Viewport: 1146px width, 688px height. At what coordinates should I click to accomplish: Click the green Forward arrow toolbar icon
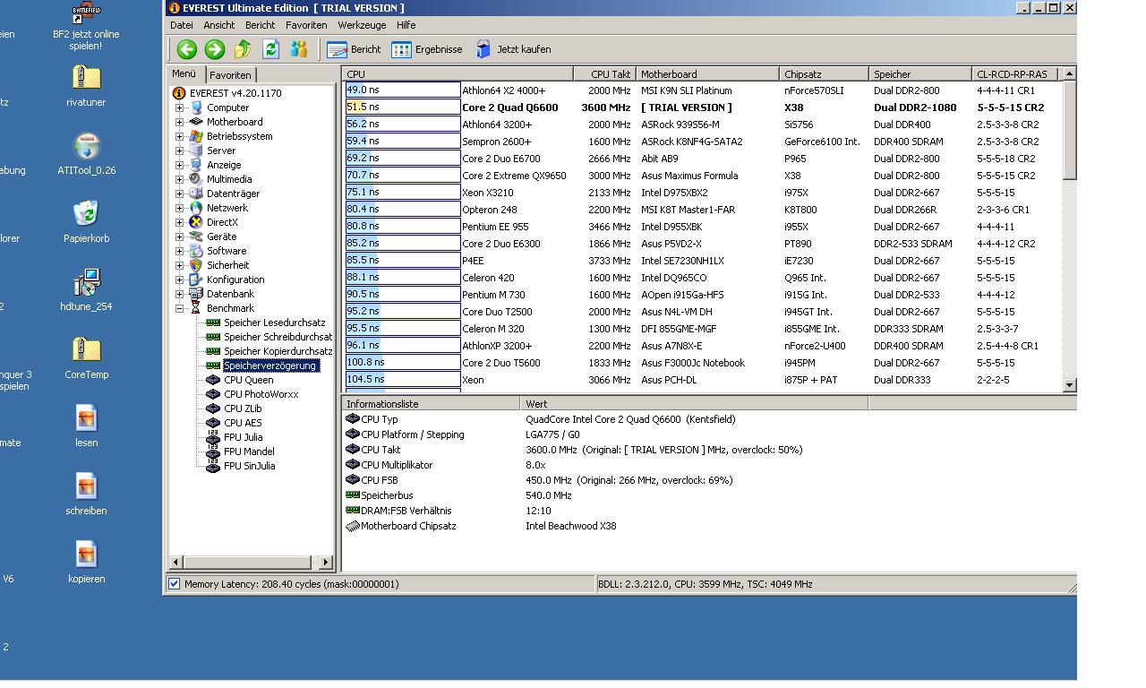(x=215, y=50)
